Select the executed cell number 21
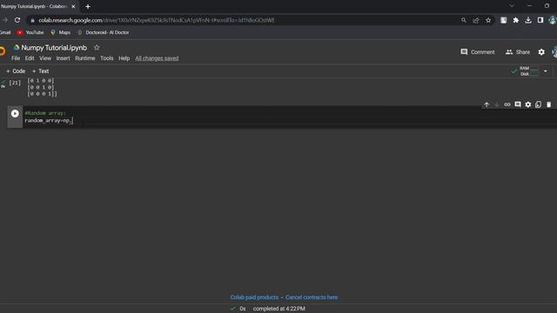The height and width of the screenshot is (313, 557). point(15,83)
